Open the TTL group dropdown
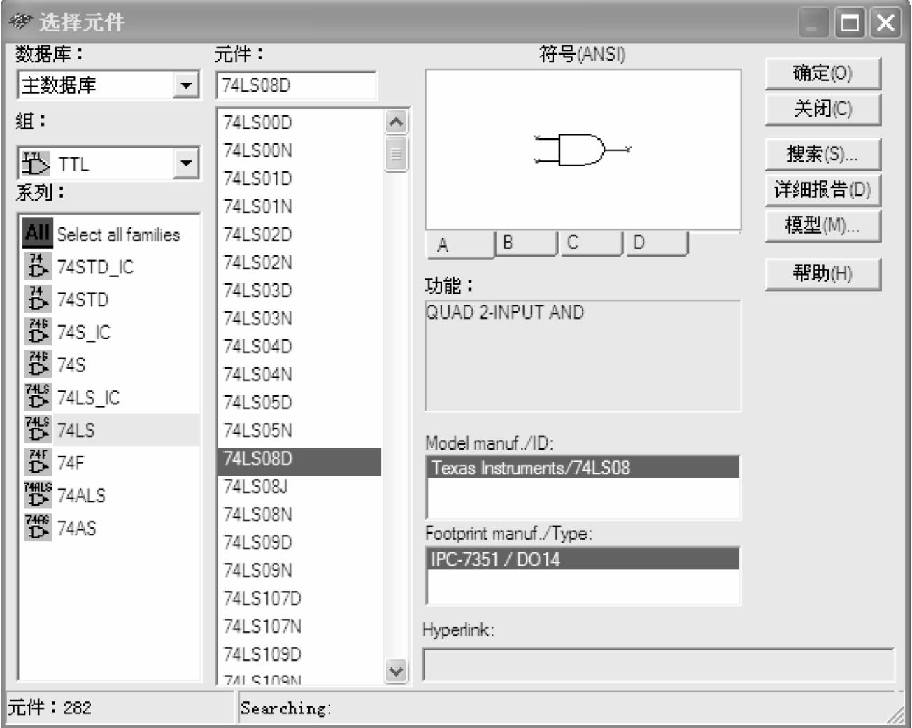This screenshot has height=728, width=912. [x=185, y=164]
